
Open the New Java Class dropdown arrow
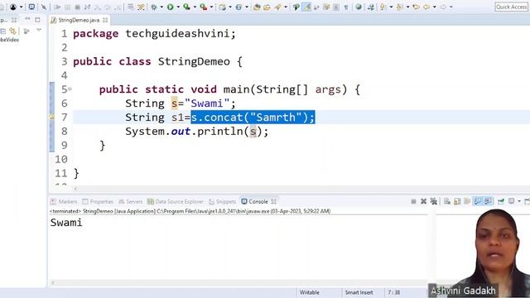(247, 7)
